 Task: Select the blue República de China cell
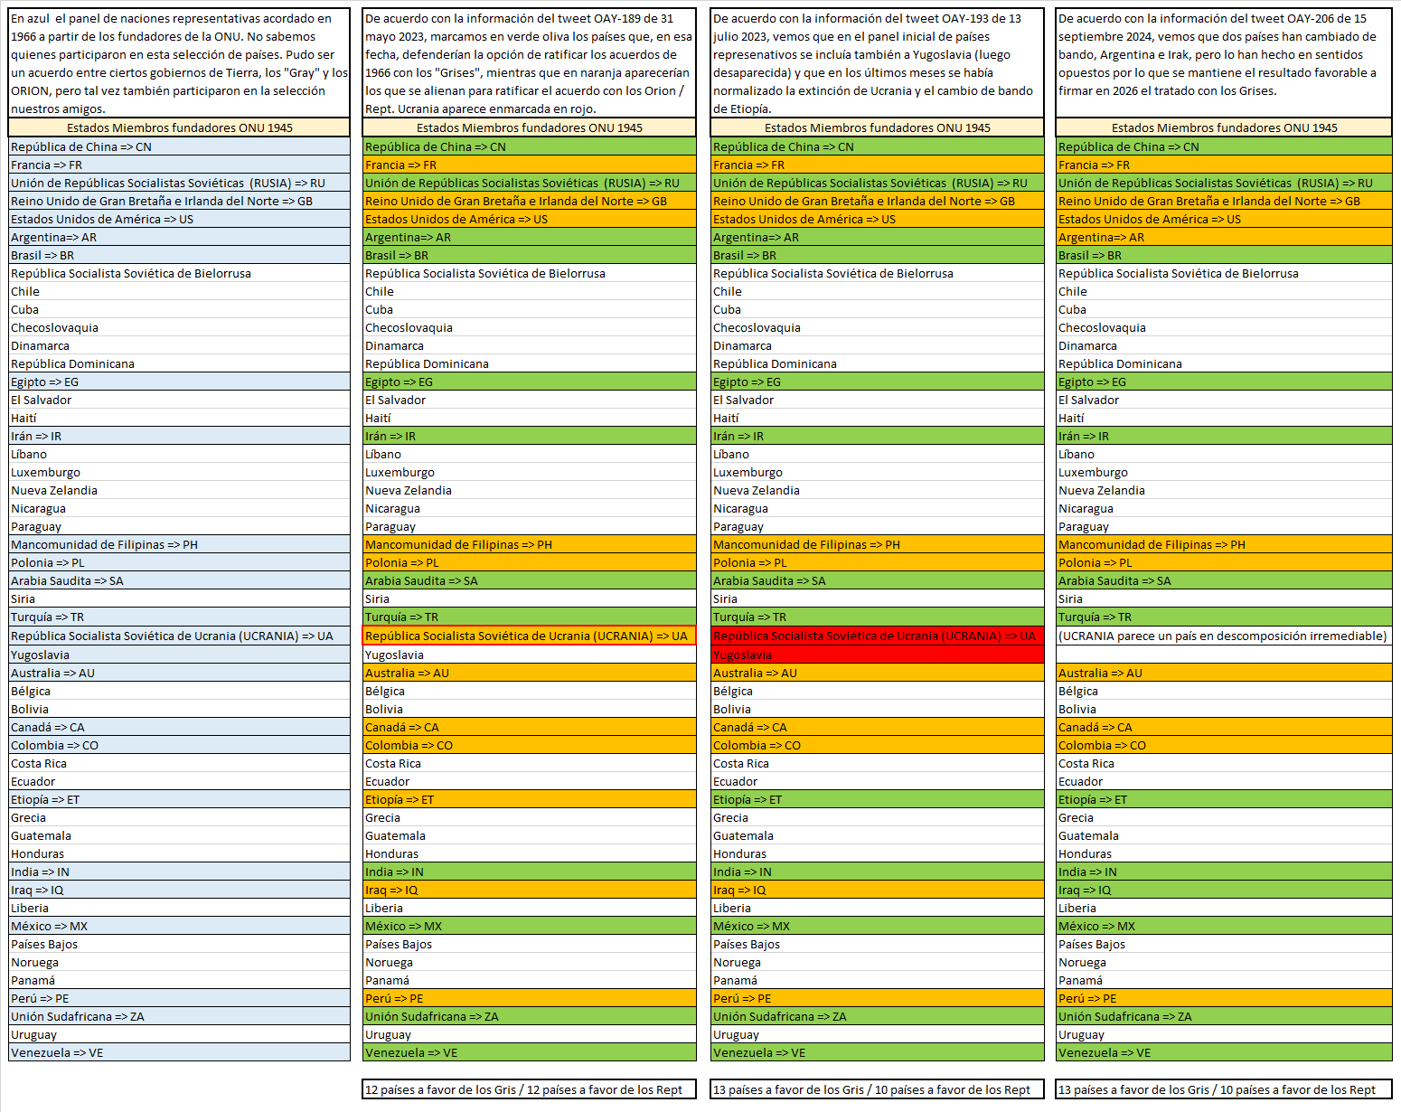[179, 146]
